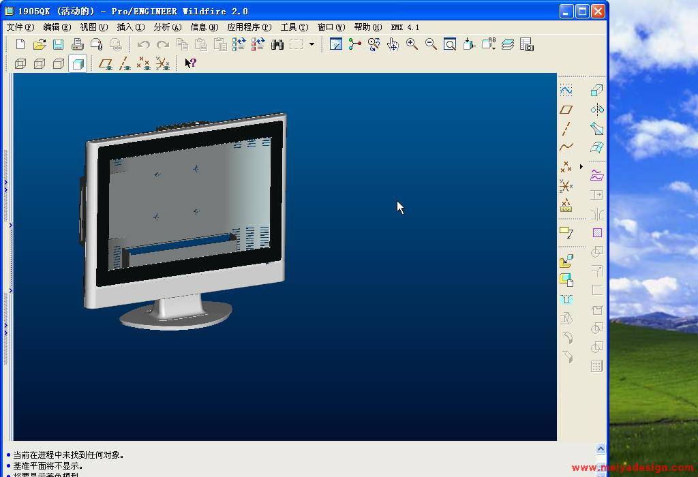Open the Layers icon in toolbar
The image size is (698, 477).
[x=508, y=44]
